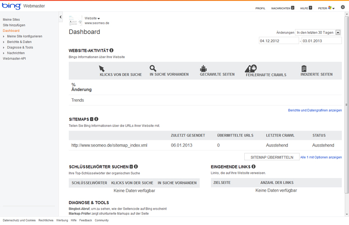Image resolution: width=349 pixels, height=225 pixels.
Task: Click the scrollbar down arrow
Action: click(347, 214)
